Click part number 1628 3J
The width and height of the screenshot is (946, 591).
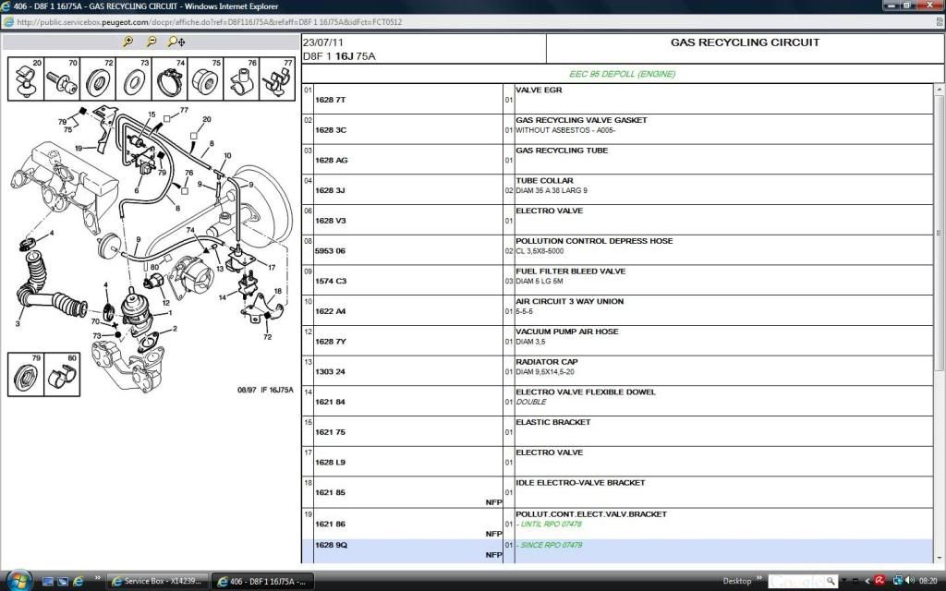point(330,190)
